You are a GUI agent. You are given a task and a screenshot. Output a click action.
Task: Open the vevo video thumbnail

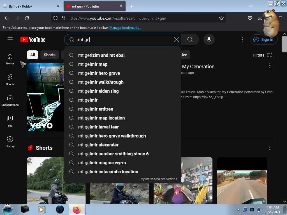pos(46,97)
